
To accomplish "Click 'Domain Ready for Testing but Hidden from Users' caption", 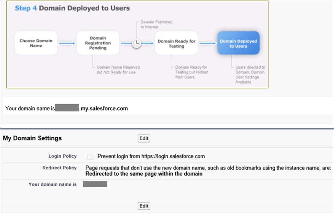I will point(192,72).
